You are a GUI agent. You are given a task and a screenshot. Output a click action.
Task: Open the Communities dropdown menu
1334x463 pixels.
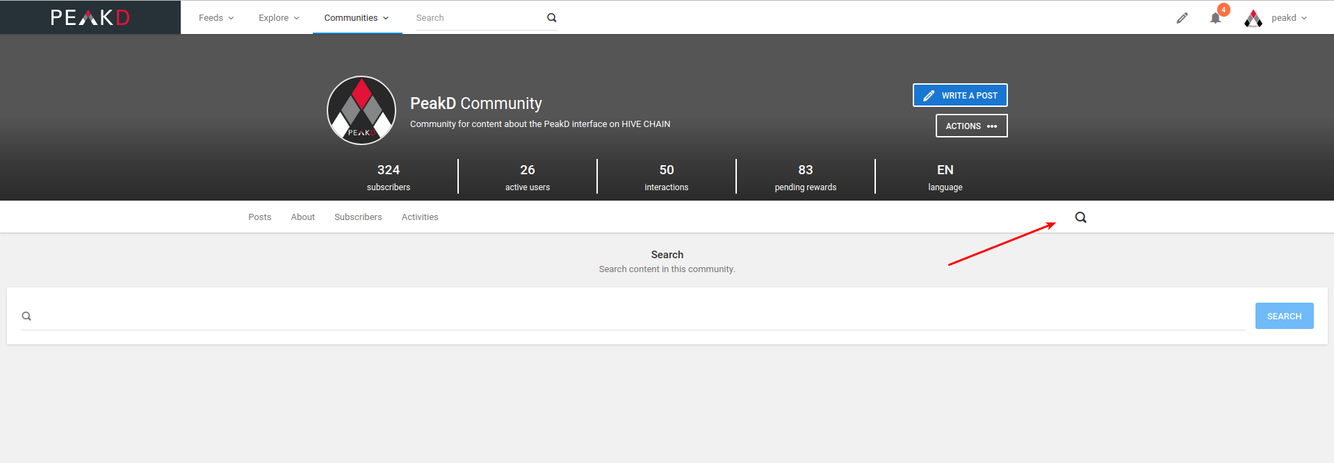coord(357,18)
